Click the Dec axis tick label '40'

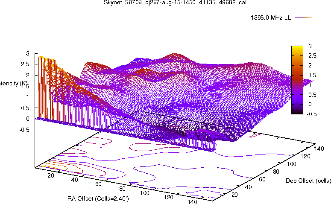coord(248,187)
